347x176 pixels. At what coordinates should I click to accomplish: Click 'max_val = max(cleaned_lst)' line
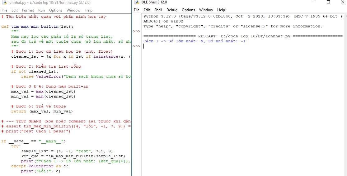43,91
